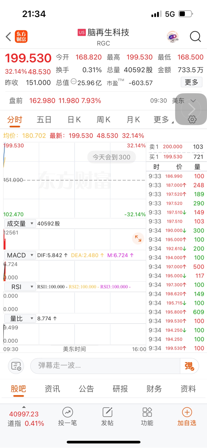Screen dimensions: 207x448
Task: Open bullet comment settings icon
Action: [x=16, y=366]
